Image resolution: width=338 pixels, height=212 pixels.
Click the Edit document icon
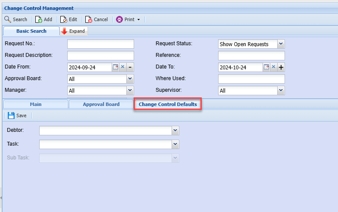click(64, 19)
